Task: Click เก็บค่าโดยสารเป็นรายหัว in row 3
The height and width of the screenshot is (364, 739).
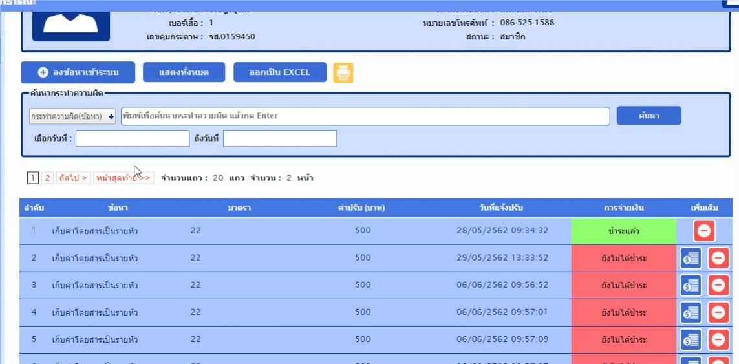Action: point(95,285)
